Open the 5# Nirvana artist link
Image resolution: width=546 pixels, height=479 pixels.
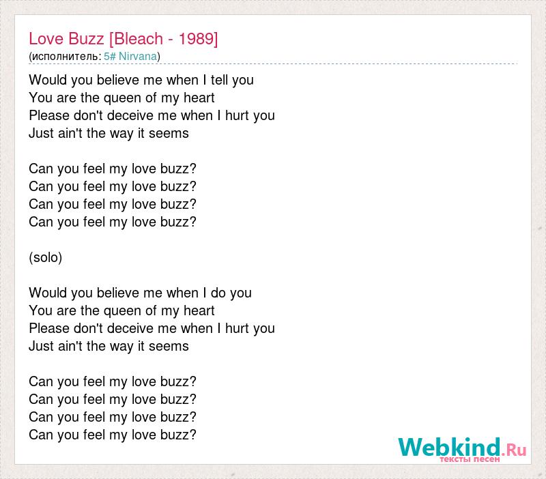point(130,57)
